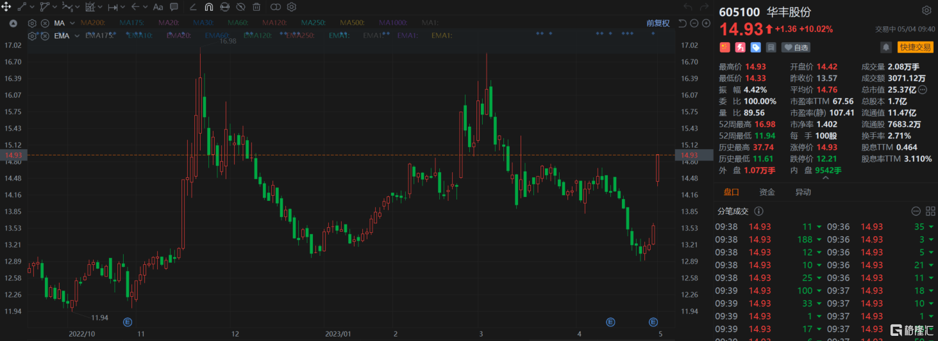938x341 pixels.
Task: Collapse indicator legend with triangle button
Action: pyautogui.click(x=13, y=23)
